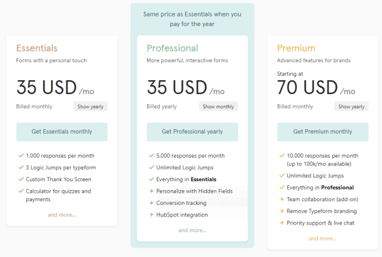Click plus icon beside Conversion tracking
Image resolution: width=382 pixels, height=257 pixels.
pyautogui.click(x=152, y=203)
